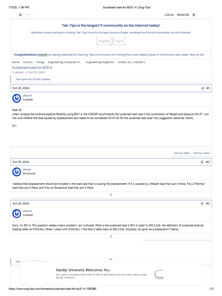The image size is (222, 296).
Task: Go to Forums in breadcrumb
Action: click(x=28, y=62)
